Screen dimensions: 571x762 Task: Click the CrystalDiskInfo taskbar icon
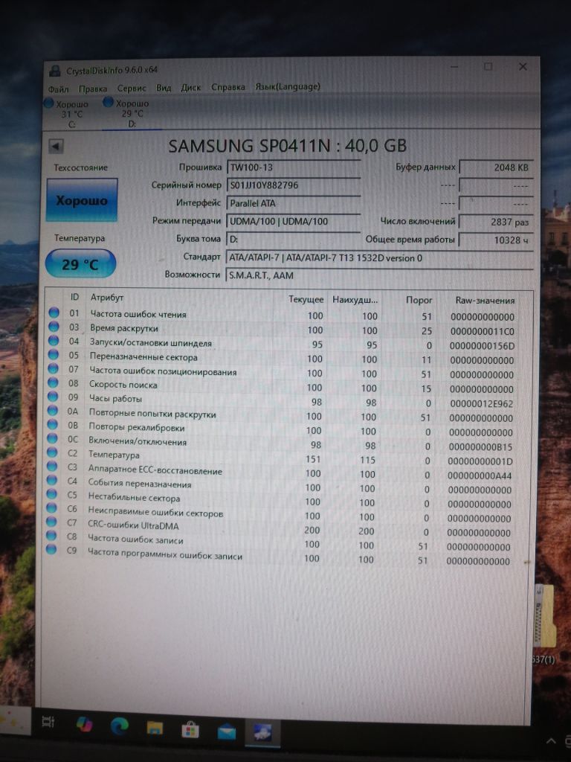point(262,732)
